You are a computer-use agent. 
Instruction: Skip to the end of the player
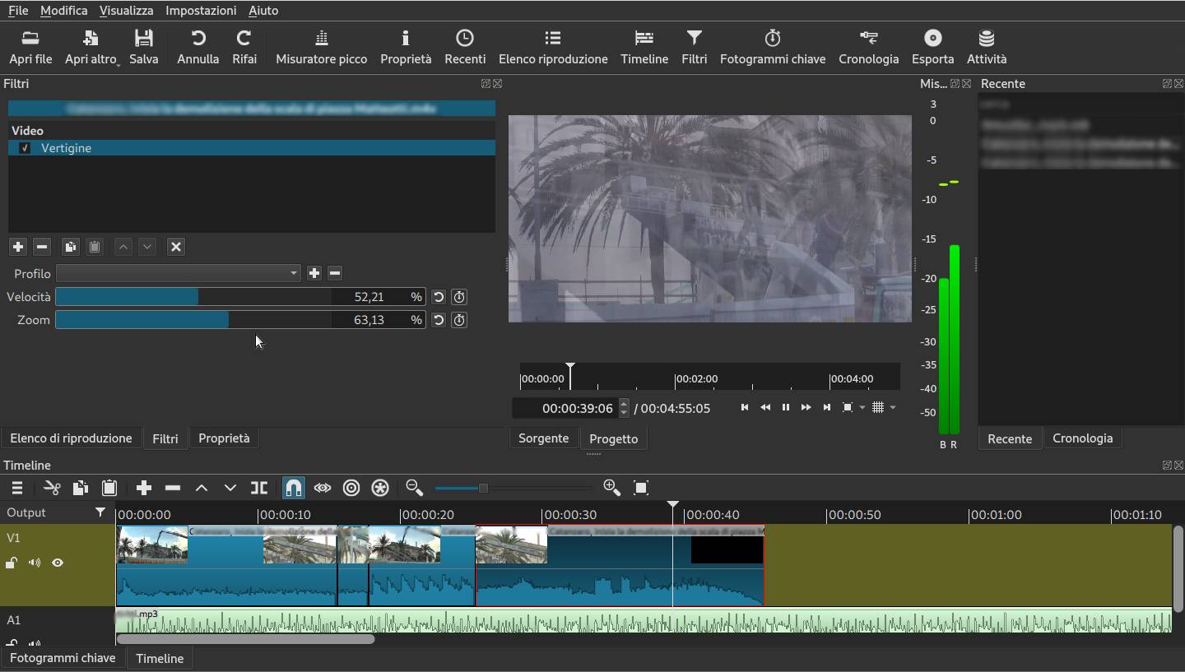point(827,407)
